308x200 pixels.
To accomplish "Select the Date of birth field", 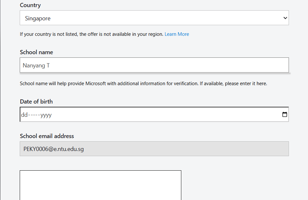I will 154,114.
